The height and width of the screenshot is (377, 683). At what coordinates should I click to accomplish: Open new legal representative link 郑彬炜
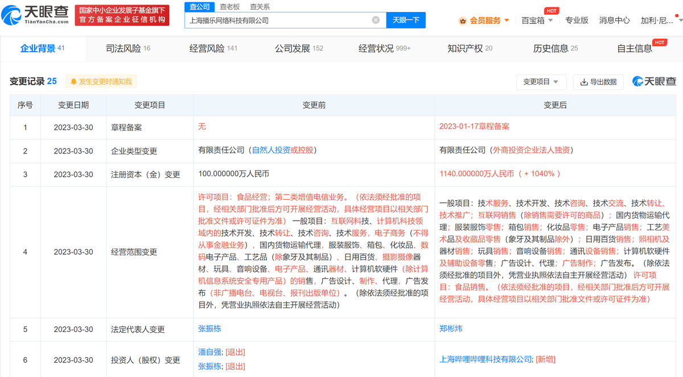(451, 329)
